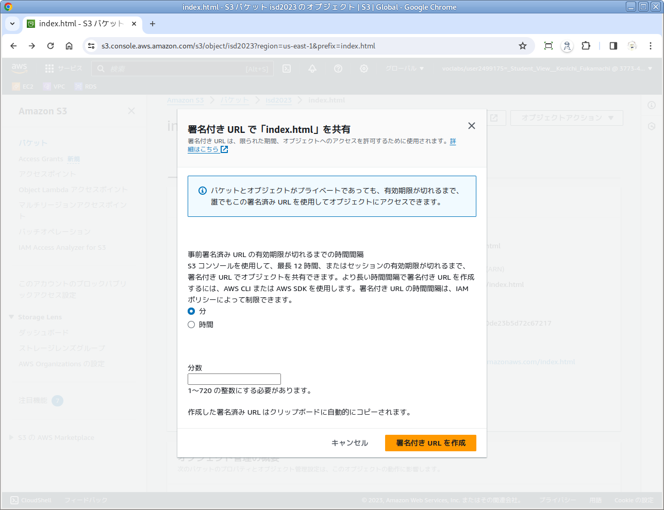This screenshot has width=664, height=510.
Task: Toggle the Chrome side panel icon
Action: pos(613,46)
